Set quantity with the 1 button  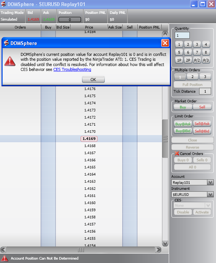point(179,44)
